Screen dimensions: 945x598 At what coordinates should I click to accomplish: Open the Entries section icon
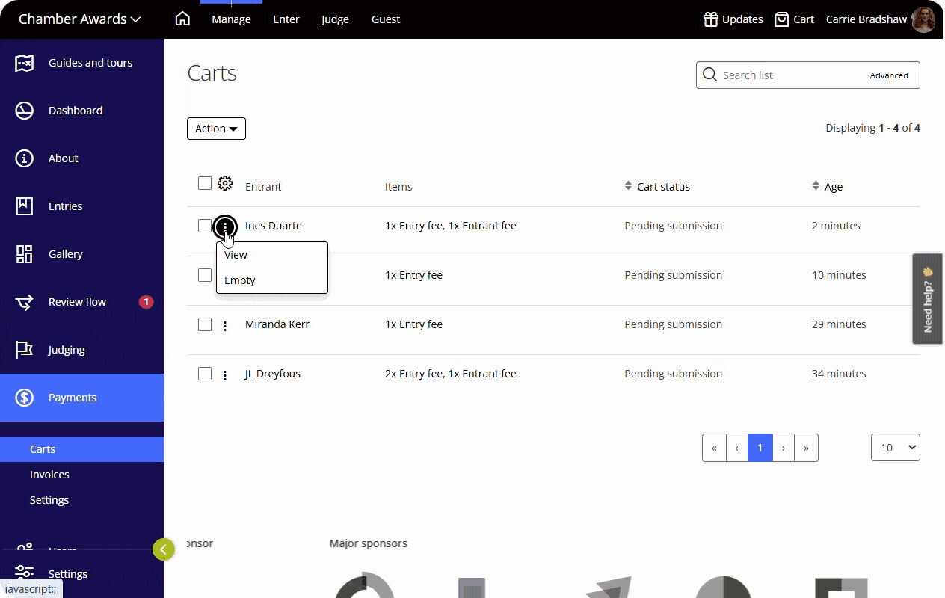click(25, 206)
